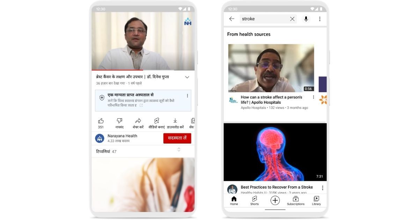Tap the microphone voice search icon
This screenshot has height=220, width=419.
point(306,19)
